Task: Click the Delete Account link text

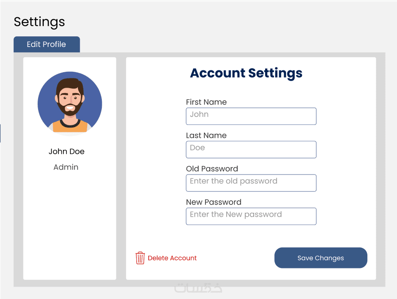Action: 172,258
